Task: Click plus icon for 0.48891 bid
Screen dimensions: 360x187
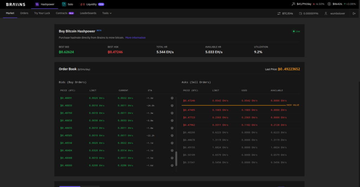Action: click(172, 98)
